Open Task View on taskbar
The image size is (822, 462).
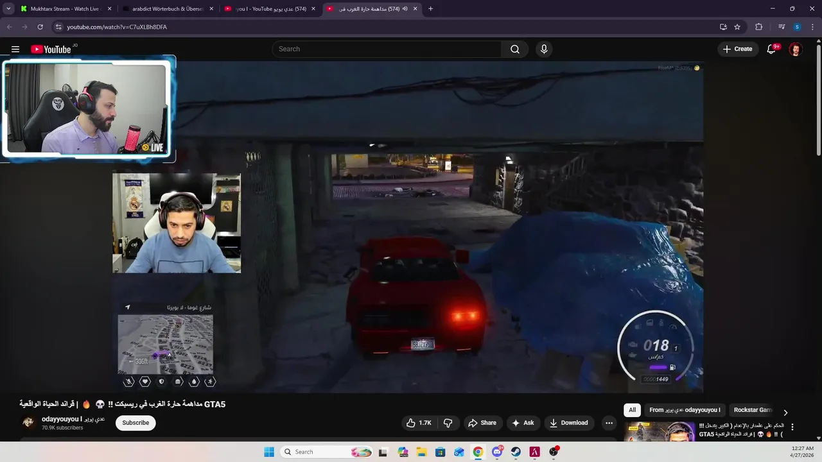(x=383, y=452)
